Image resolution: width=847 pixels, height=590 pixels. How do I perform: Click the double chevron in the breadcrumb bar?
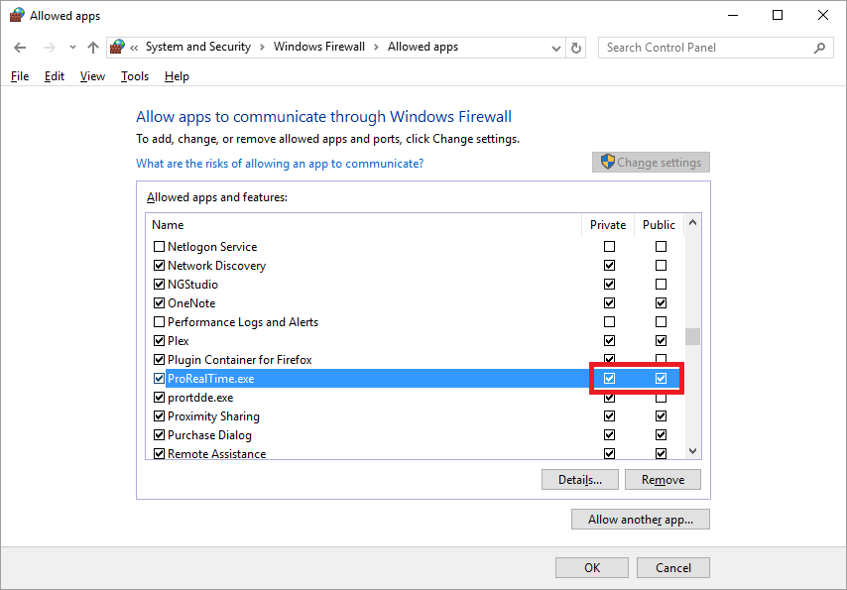133,47
